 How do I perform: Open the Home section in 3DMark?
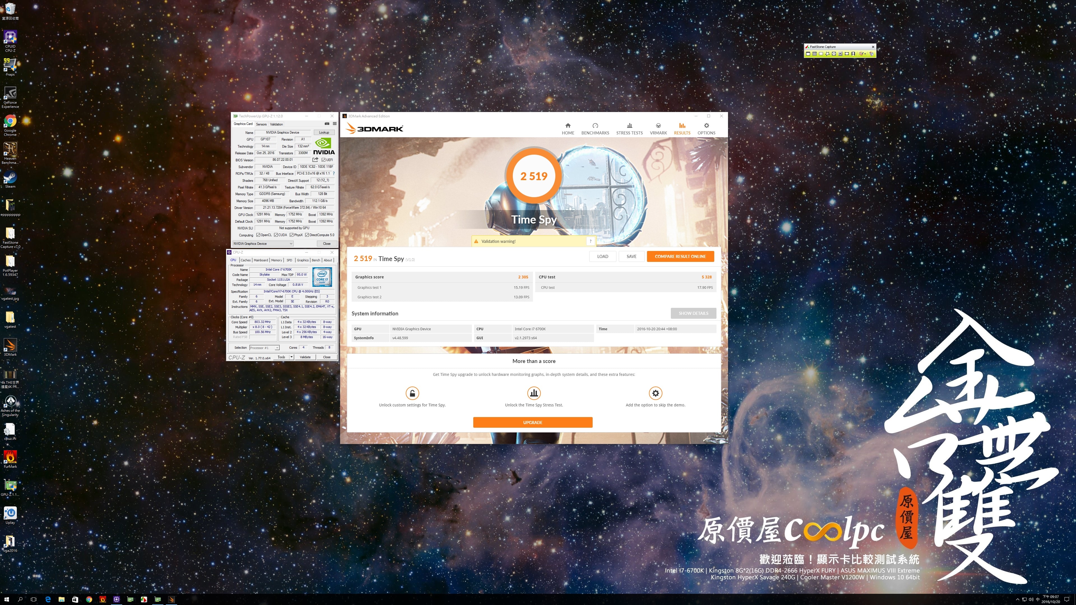[568, 129]
